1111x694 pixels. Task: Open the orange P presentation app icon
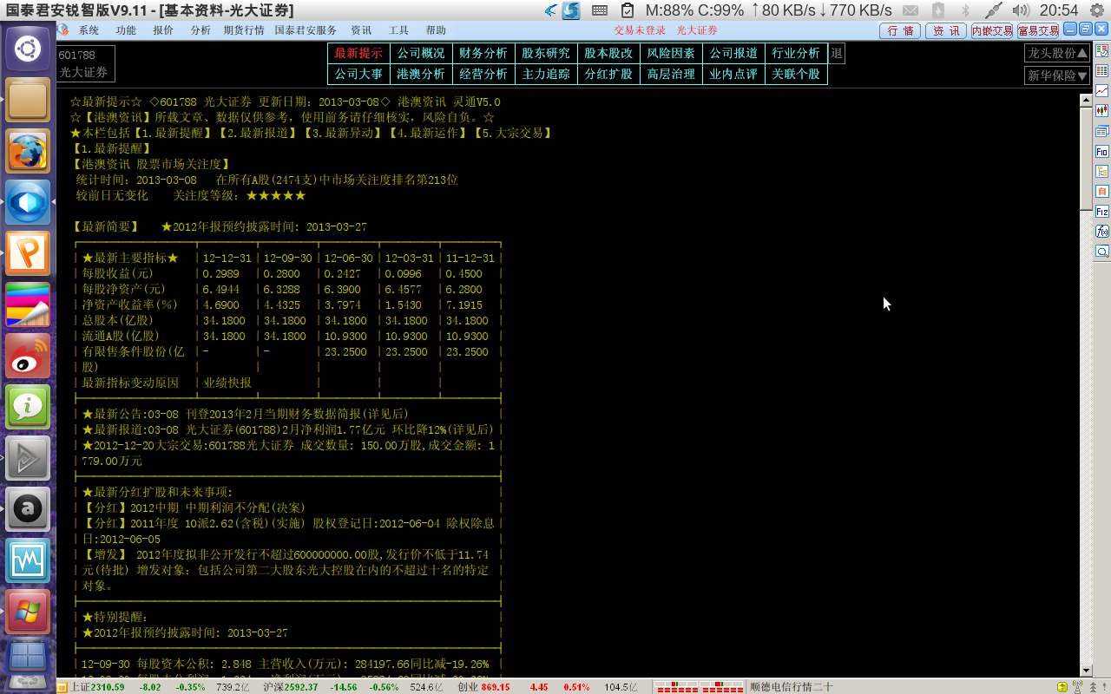[28, 252]
